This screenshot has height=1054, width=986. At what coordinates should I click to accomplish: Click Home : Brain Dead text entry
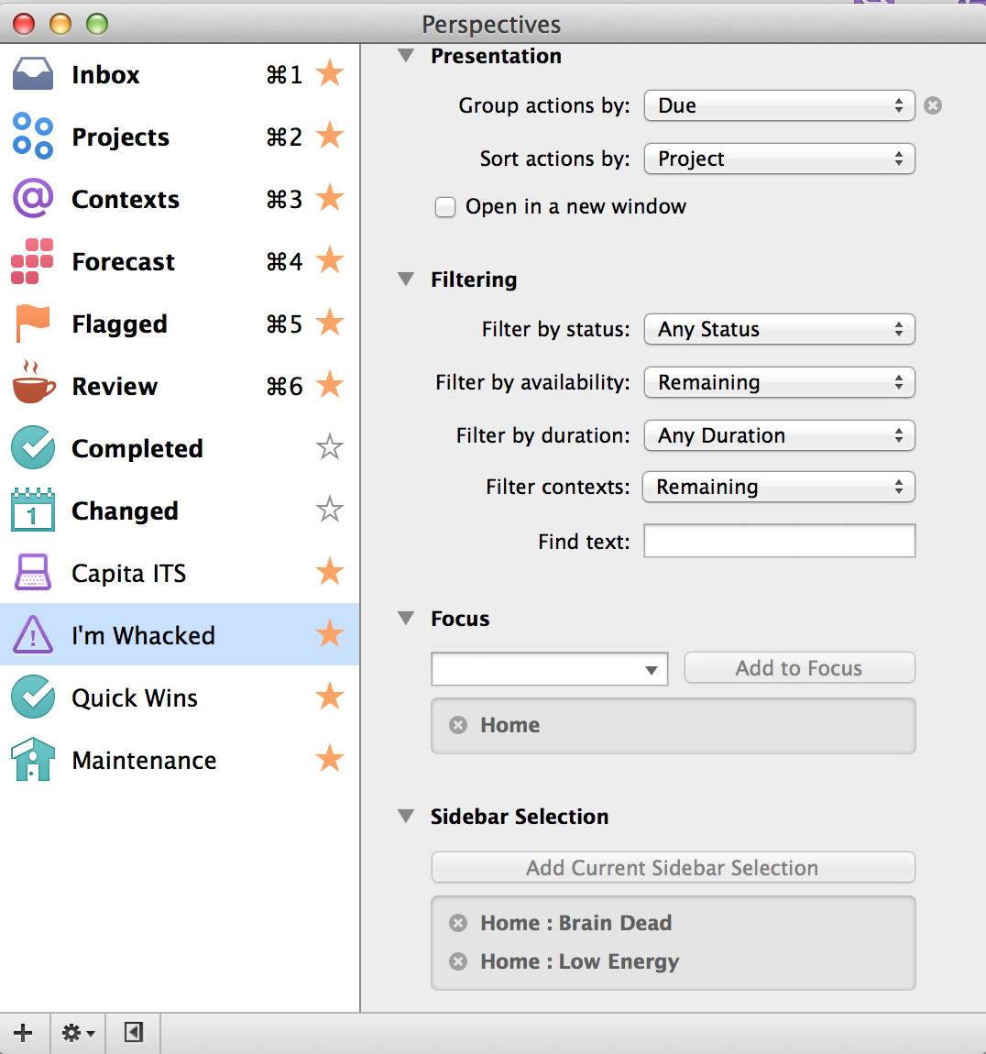click(x=576, y=923)
